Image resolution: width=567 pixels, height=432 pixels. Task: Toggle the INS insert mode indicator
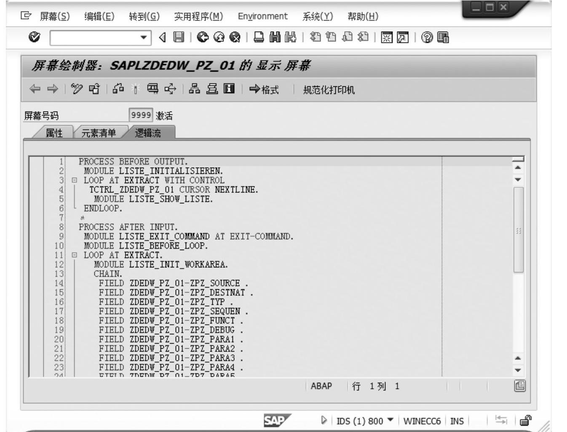pos(457,421)
